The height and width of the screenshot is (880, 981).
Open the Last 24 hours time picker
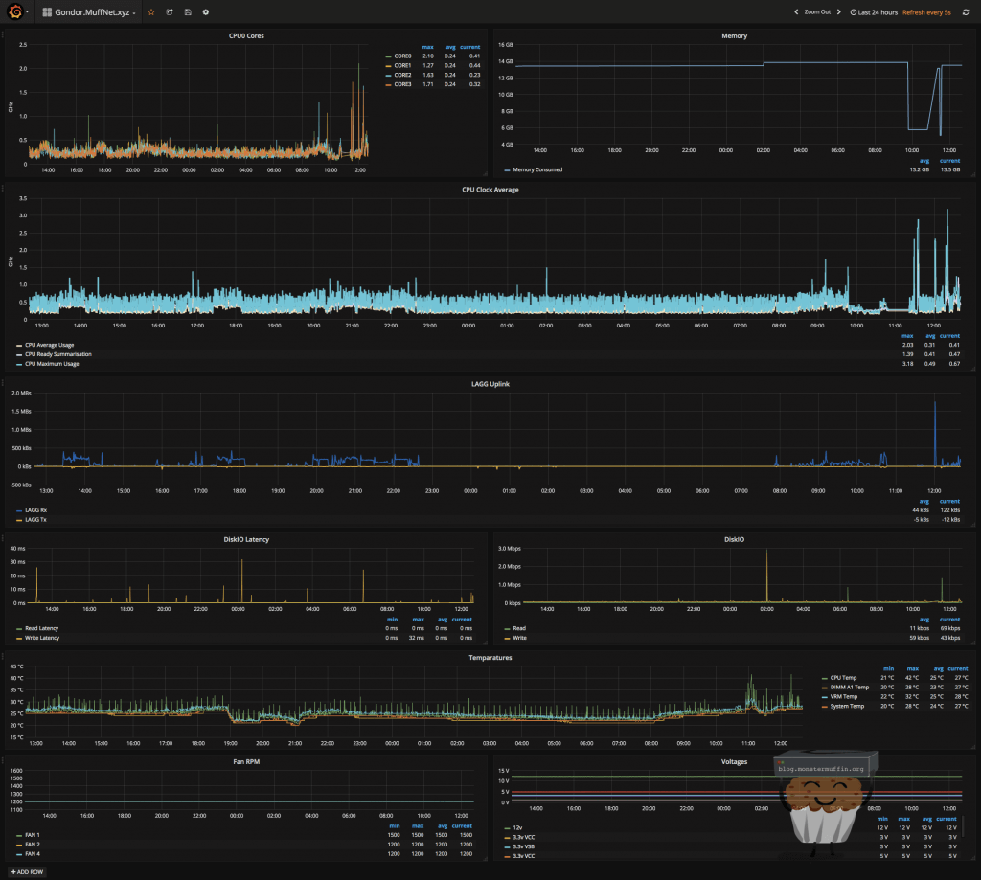tap(874, 12)
